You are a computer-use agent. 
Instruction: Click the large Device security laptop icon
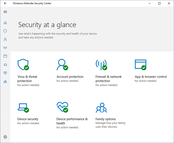click(x=23, y=108)
